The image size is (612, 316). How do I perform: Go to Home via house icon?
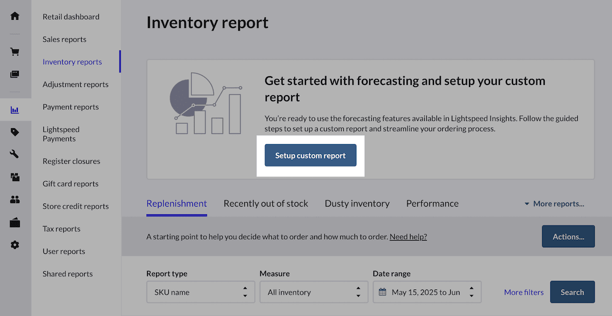(x=15, y=16)
